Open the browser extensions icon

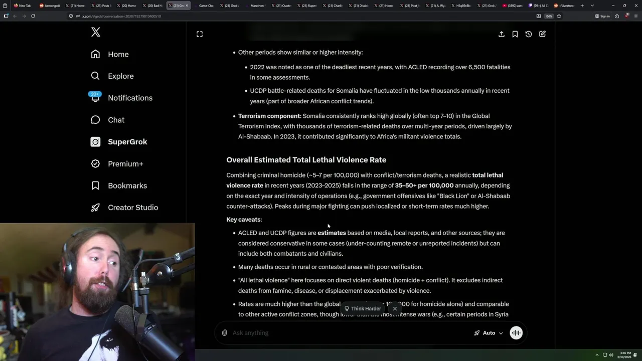tap(617, 16)
